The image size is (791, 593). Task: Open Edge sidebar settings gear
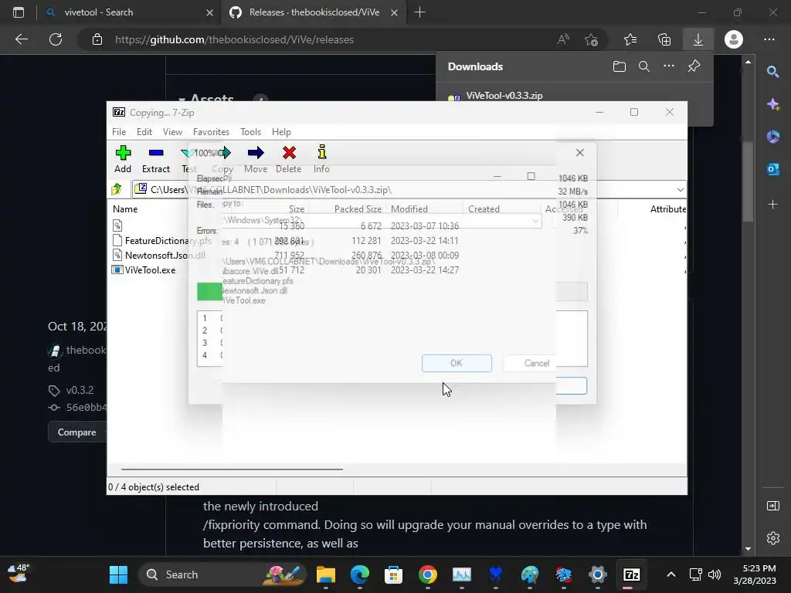pos(772,538)
